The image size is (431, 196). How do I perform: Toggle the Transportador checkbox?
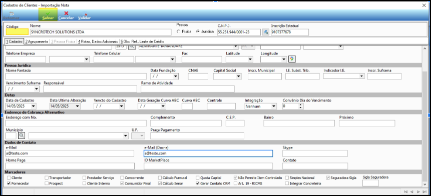pos(47,178)
